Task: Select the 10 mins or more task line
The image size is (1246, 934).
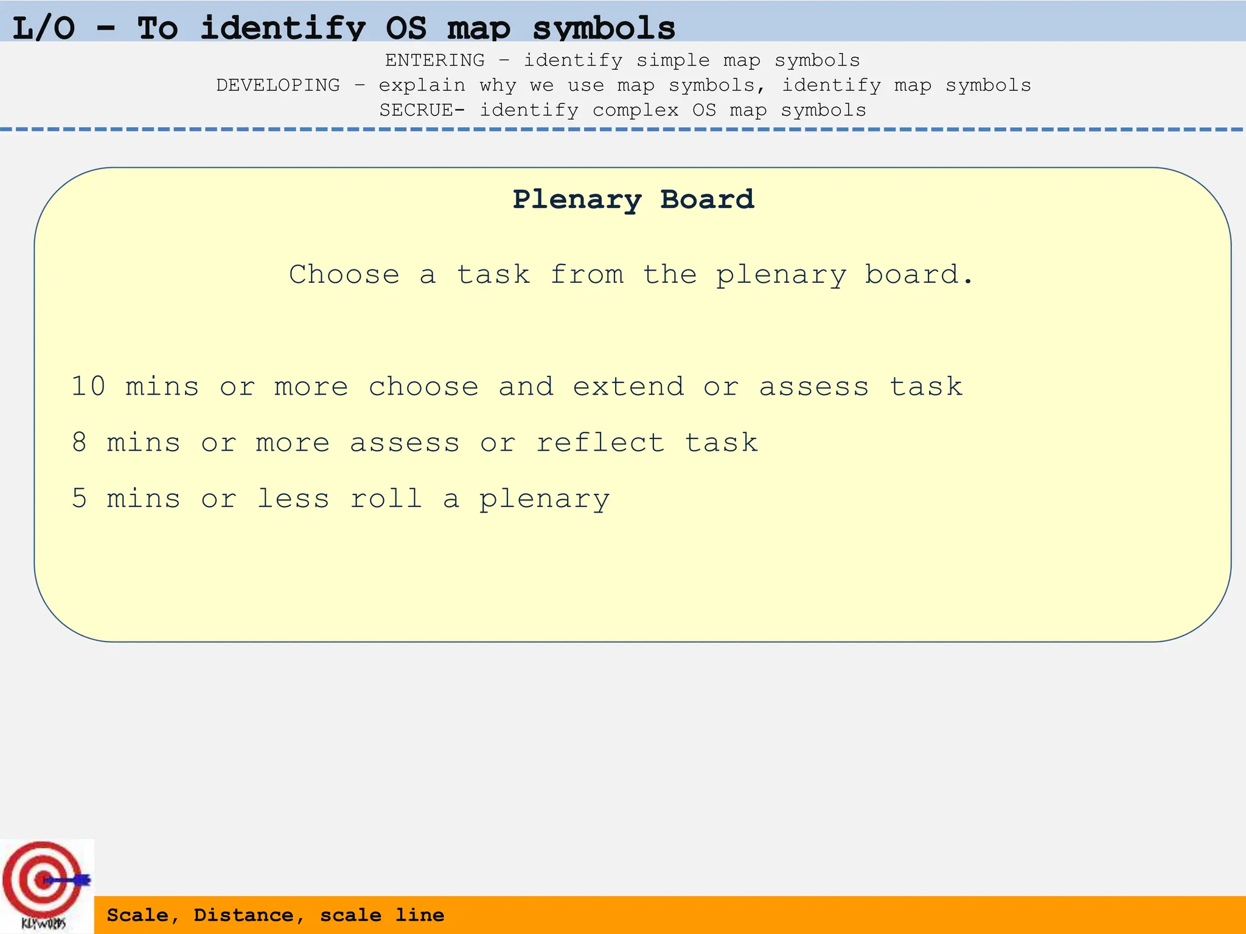Action: click(x=517, y=387)
